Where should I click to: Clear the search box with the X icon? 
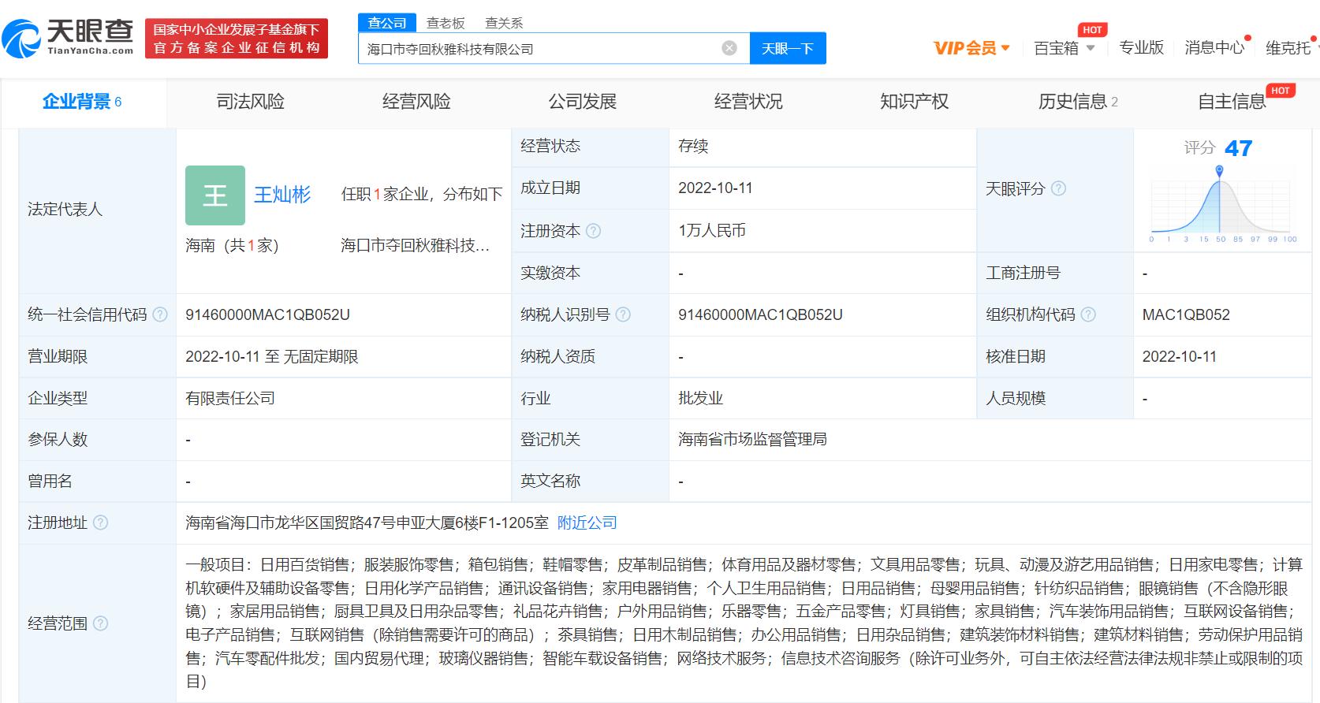pos(729,48)
